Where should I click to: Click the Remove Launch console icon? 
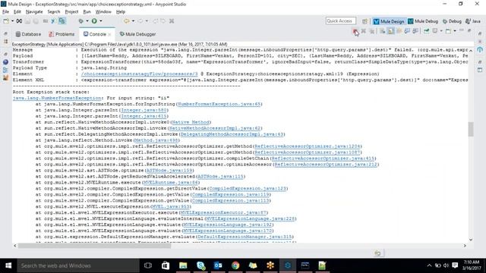pyautogui.click(x=363, y=31)
